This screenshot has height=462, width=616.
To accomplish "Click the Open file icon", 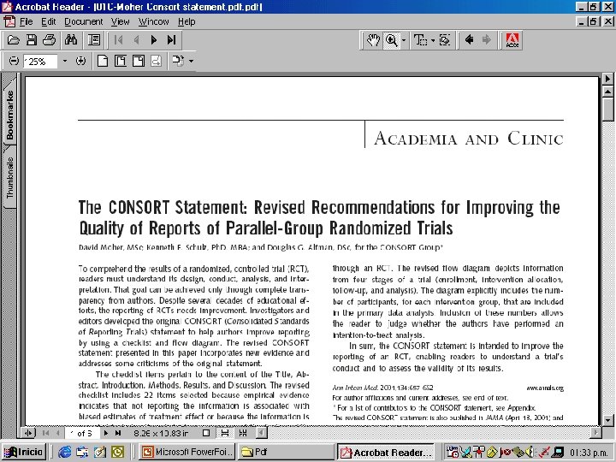I will [14, 40].
